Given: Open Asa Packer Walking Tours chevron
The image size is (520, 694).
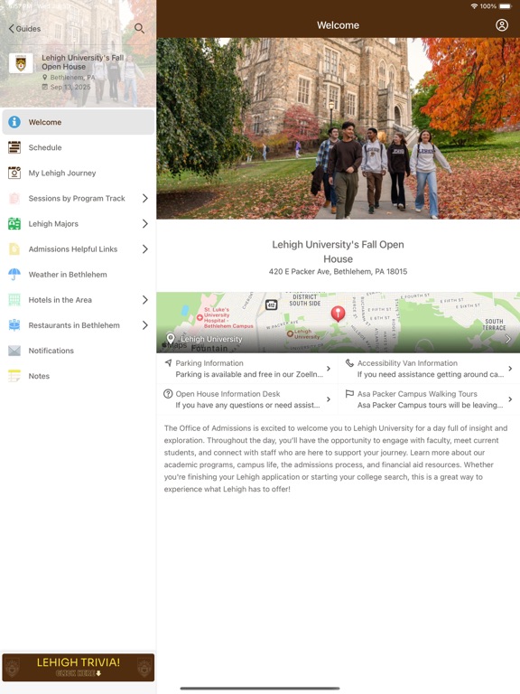Looking at the screenshot, I should click(x=510, y=399).
